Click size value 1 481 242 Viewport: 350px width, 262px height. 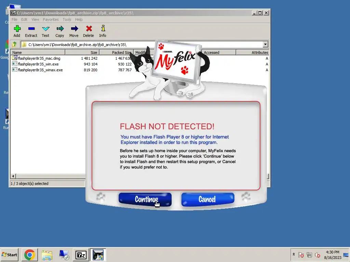(89, 58)
